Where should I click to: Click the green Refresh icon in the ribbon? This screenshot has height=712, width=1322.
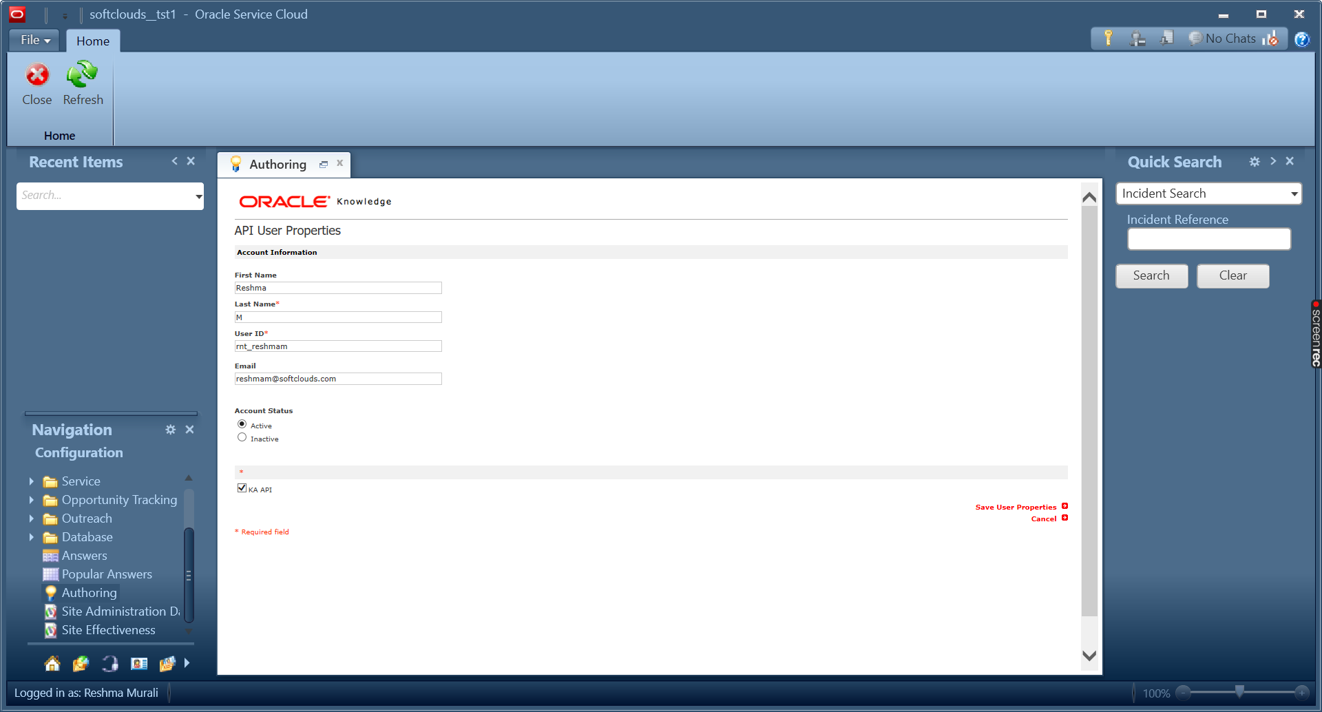[82, 75]
